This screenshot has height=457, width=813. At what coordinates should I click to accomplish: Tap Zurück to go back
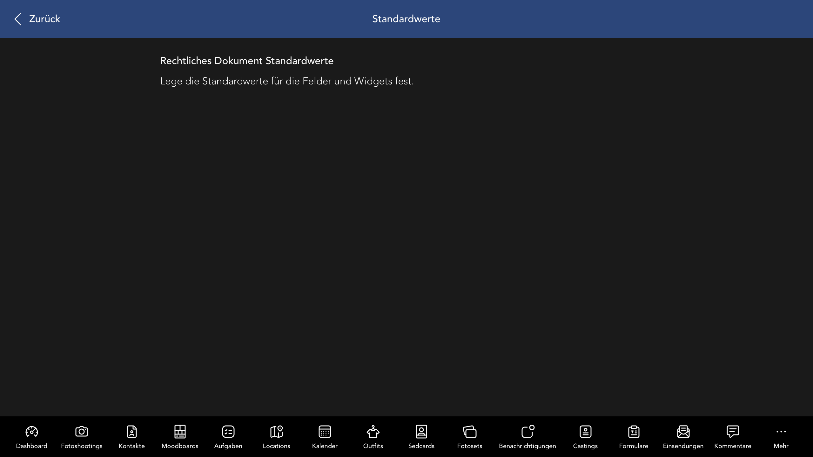tap(44, 19)
